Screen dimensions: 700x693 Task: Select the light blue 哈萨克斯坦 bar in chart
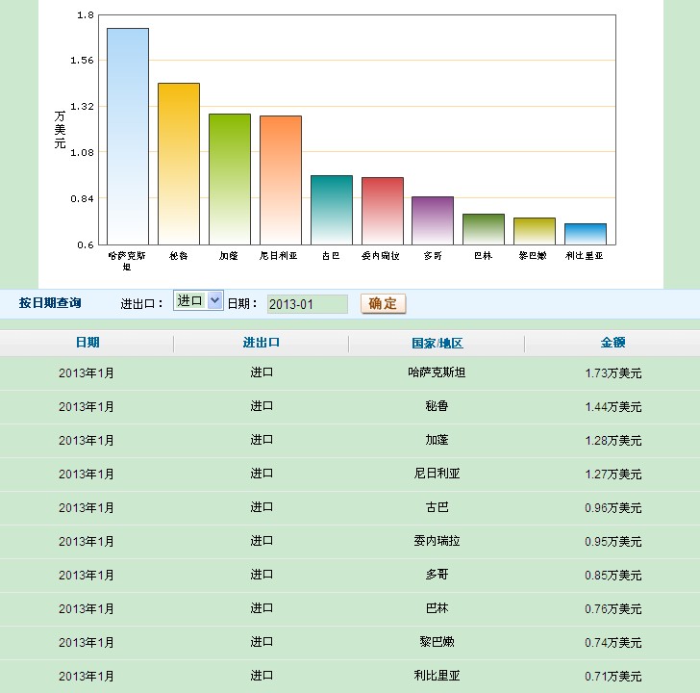[128, 136]
